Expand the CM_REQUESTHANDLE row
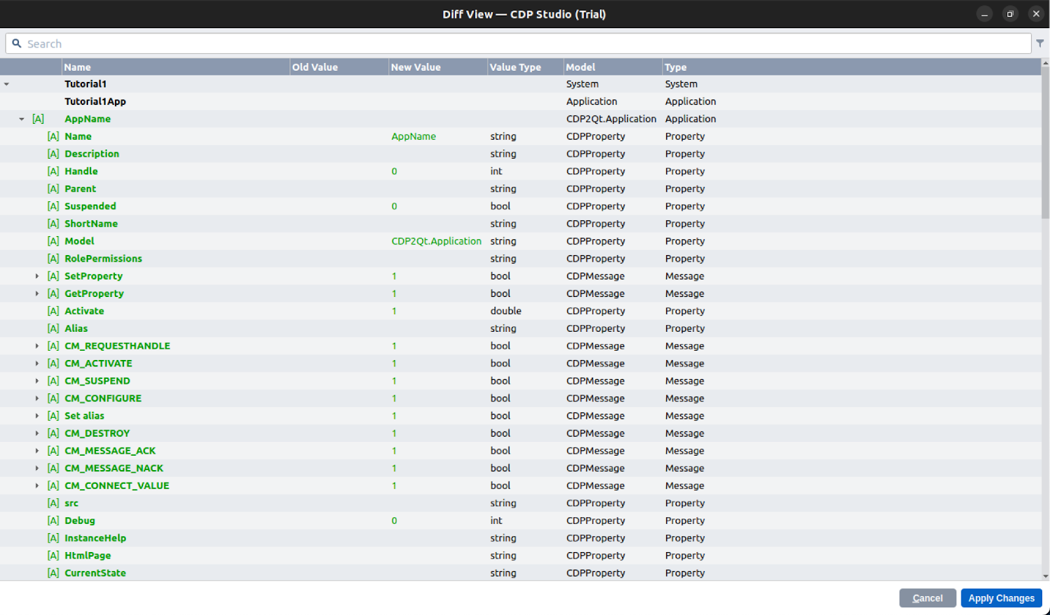 click(x=37, y=346)
